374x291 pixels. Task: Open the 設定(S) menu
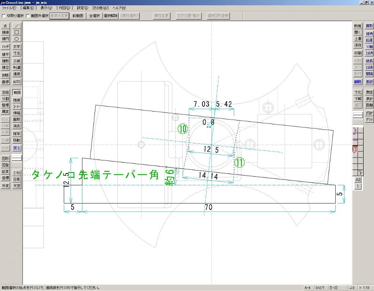tap(82, 8)
